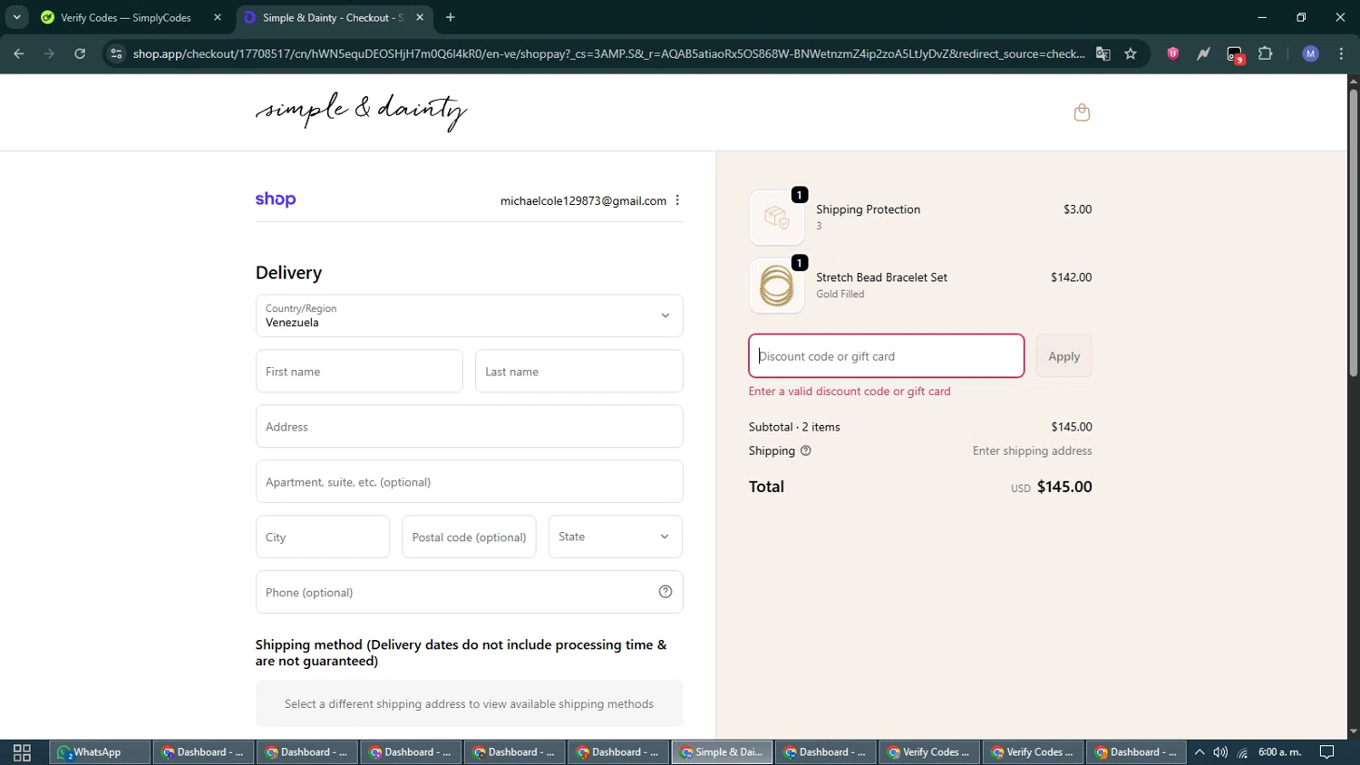
Task: Focus the First name field
Action: (x=359, y=371)
